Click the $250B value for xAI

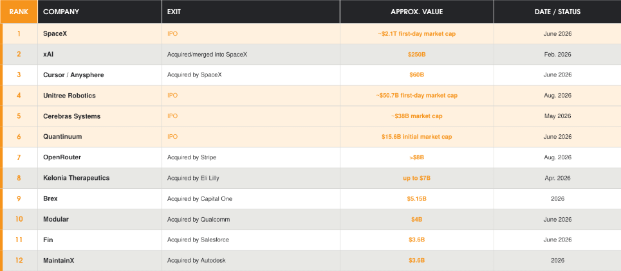(x=416, y=54)
